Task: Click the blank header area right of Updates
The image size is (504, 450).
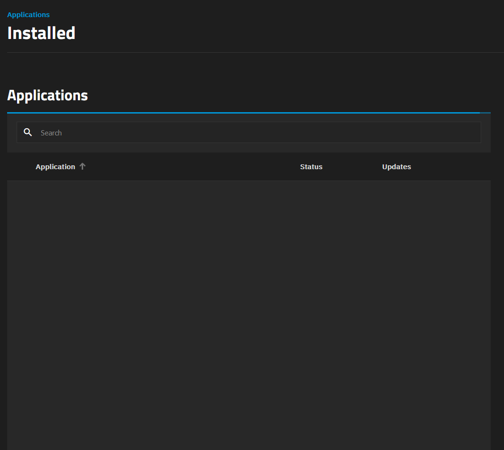Action: (451, 167)
